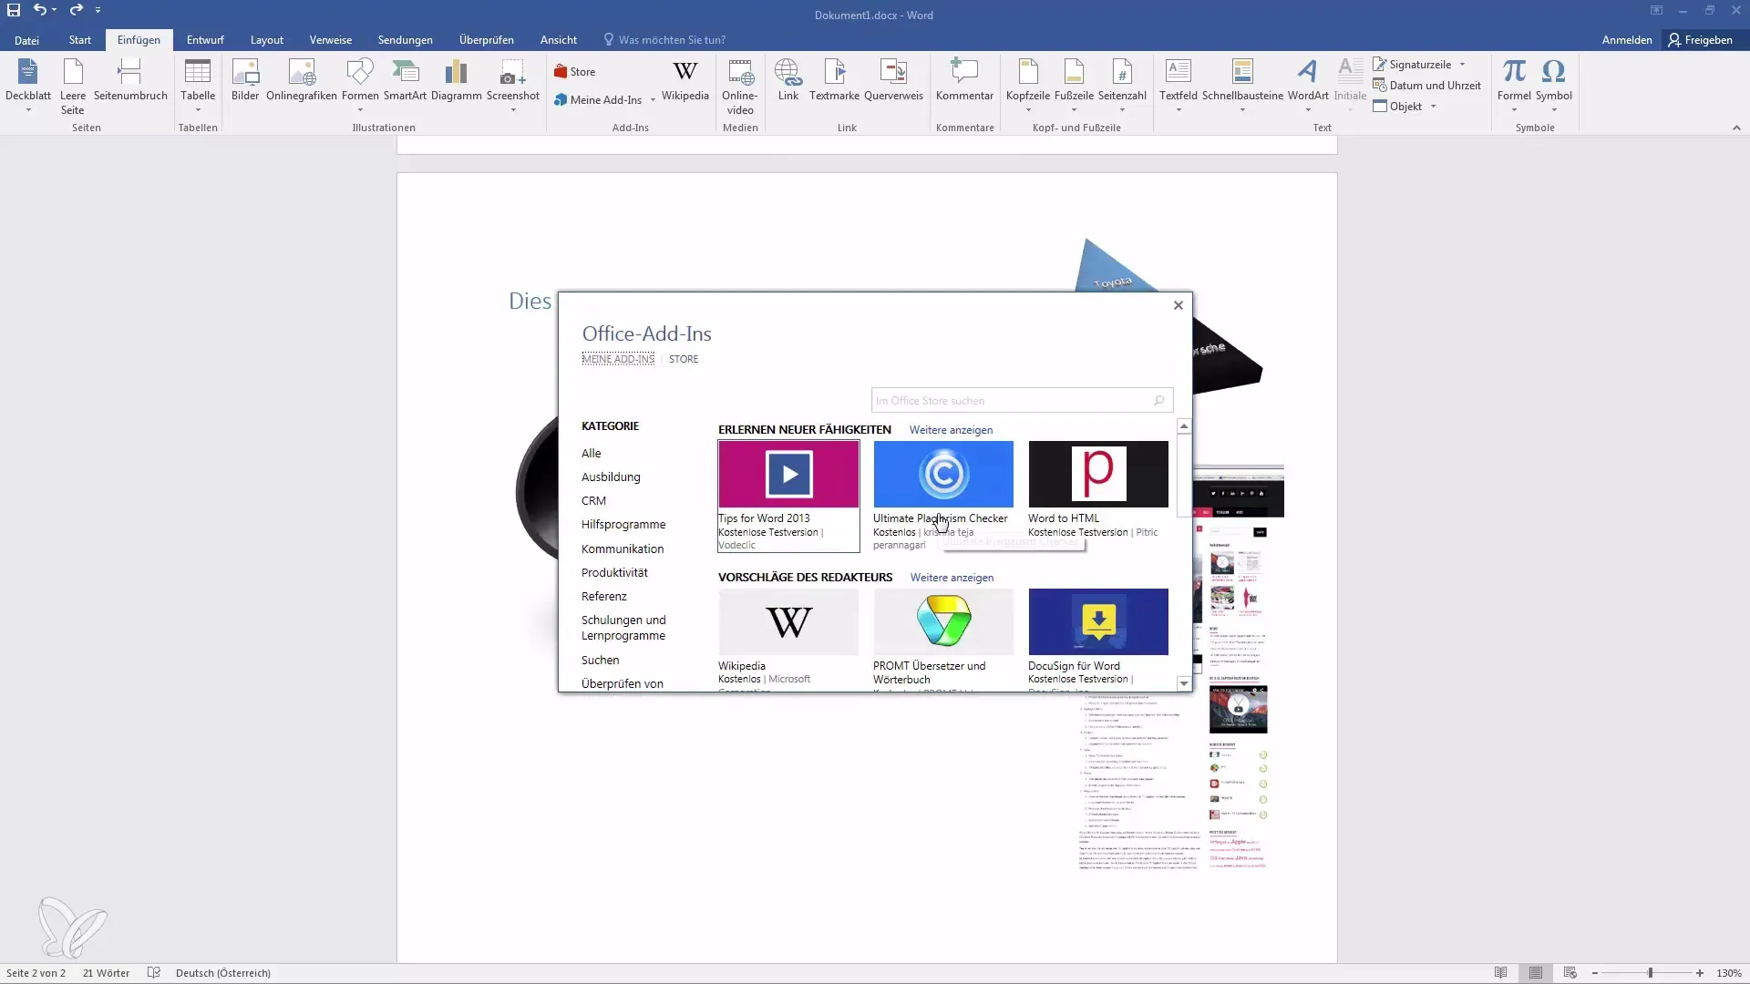Switch to the Layout tab
This screenshot has width=1750, height=984.
coord(267,40)
